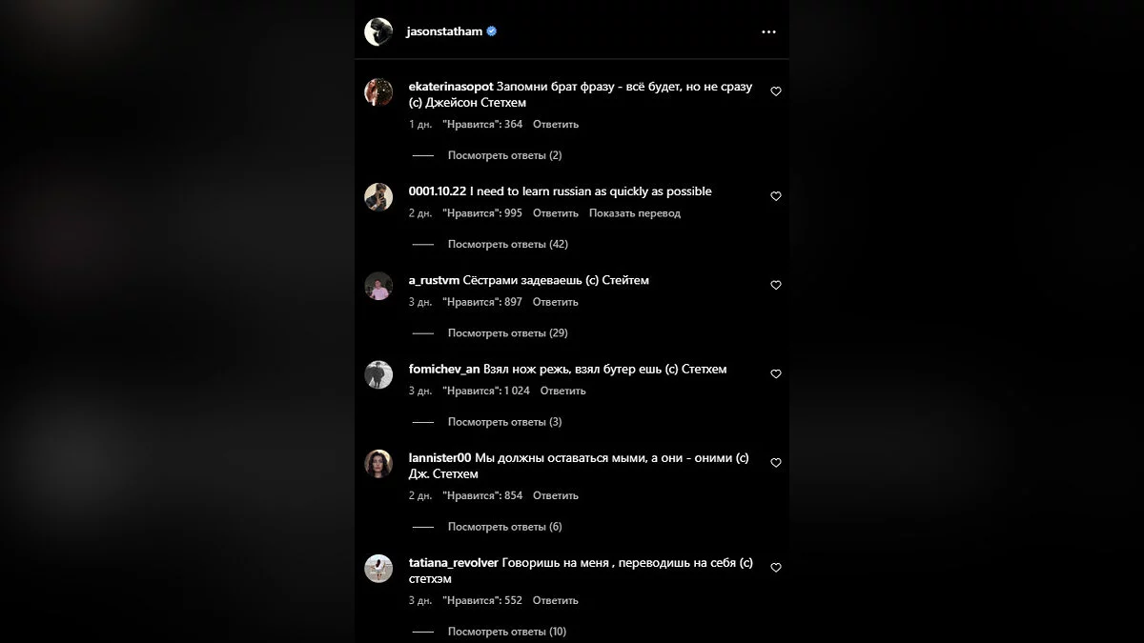
Task: Tap heart on tatiana_revolver's comment
Action: click(x=776, y=568)
